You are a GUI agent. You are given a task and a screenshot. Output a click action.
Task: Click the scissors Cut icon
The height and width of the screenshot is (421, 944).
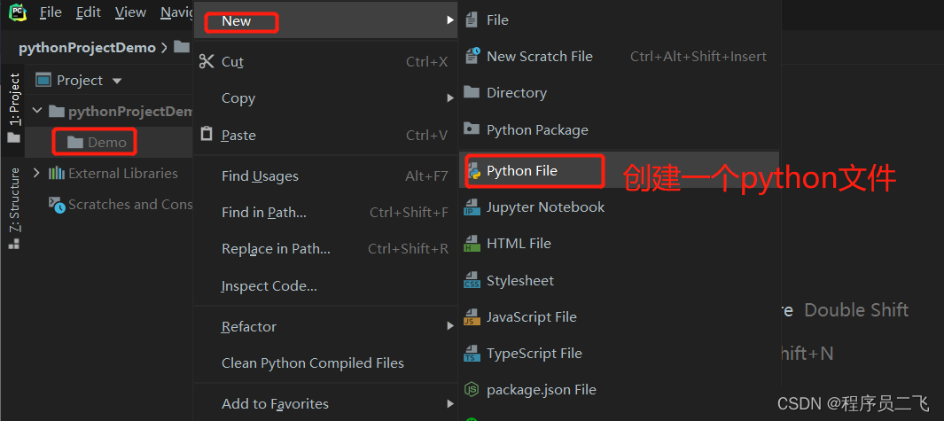pos(207,61)
